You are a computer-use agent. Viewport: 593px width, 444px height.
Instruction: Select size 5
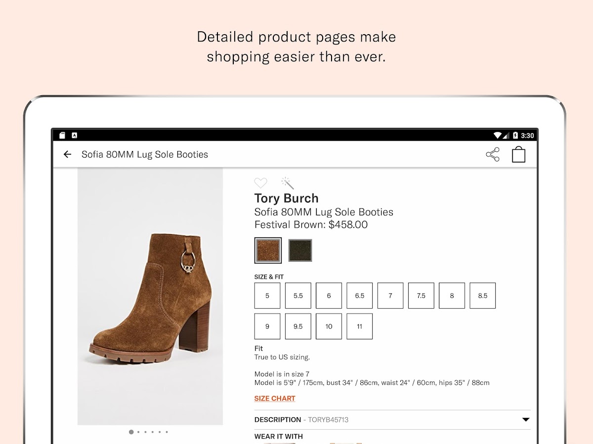point(267,296)
